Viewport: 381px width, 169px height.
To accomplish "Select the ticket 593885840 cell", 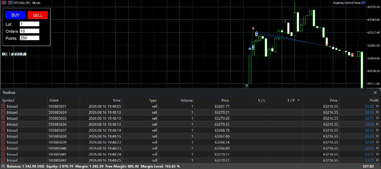I will pos(57,148).
